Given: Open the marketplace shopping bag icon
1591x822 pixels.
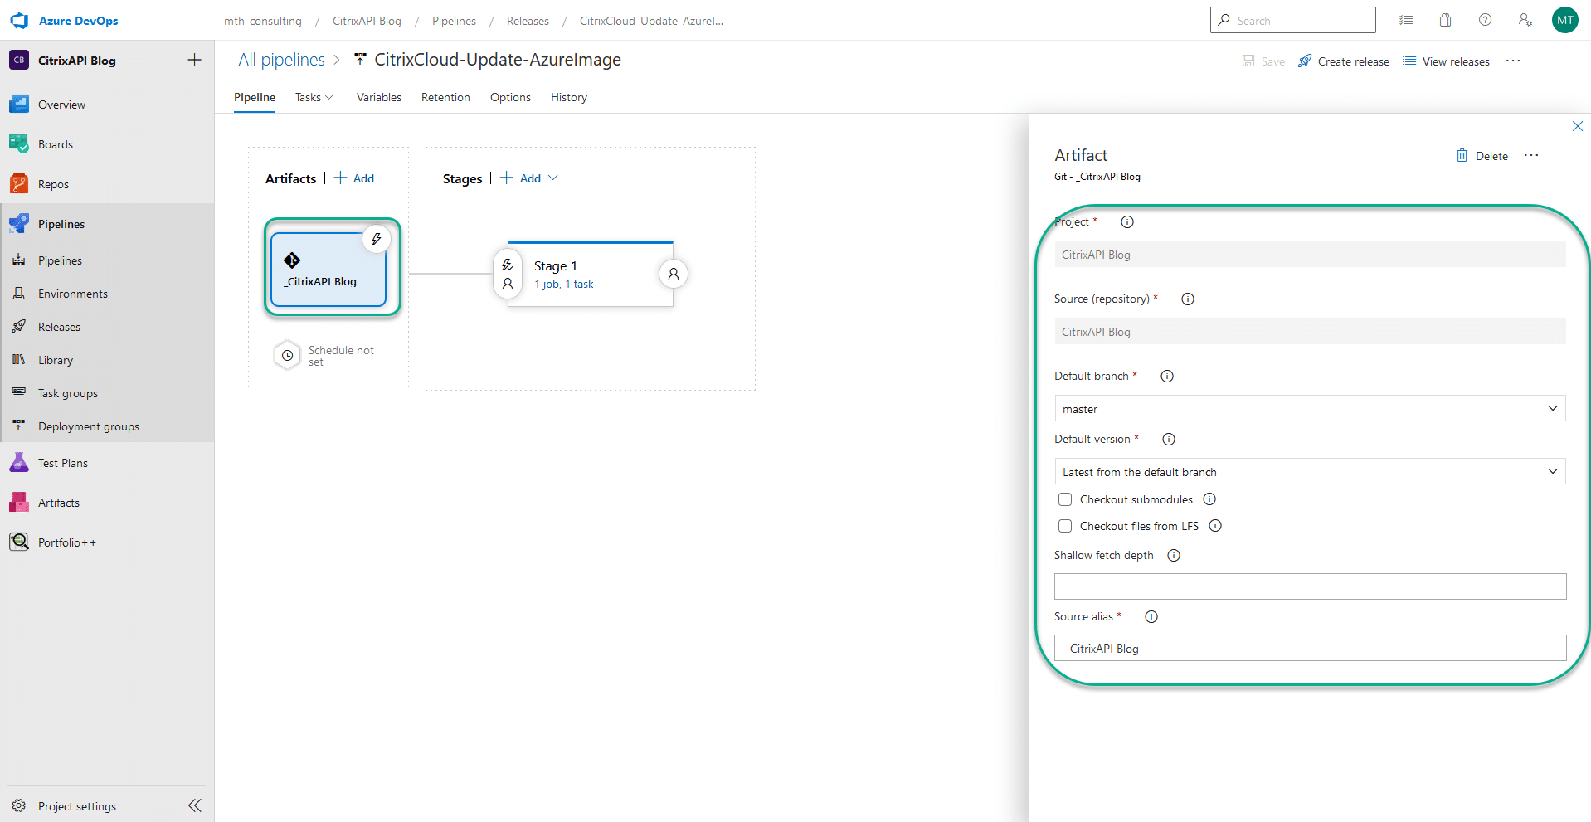Looking at the screenshot, I should click(1445, 20).
